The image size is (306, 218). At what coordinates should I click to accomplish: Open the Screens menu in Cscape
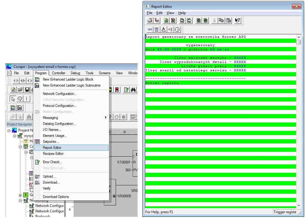[x=105, y=73]
